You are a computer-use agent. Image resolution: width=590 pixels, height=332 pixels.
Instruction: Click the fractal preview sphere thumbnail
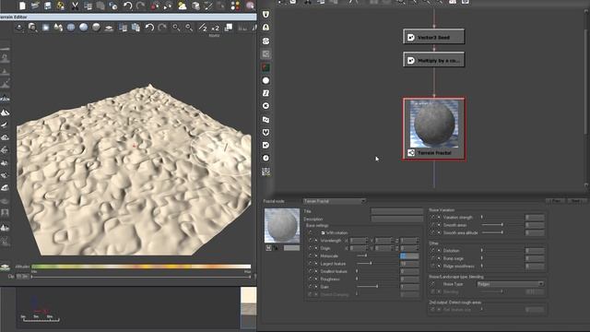click(x=282, y=225)
